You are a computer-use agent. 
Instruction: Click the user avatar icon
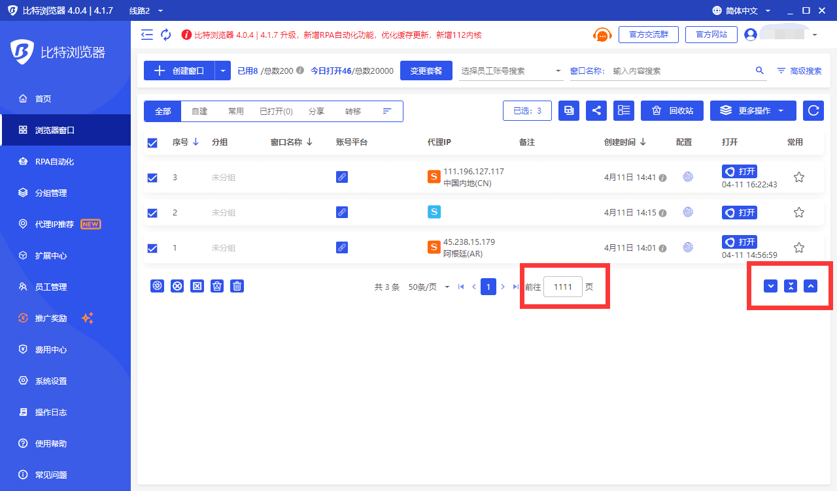(x=751, y=35)
